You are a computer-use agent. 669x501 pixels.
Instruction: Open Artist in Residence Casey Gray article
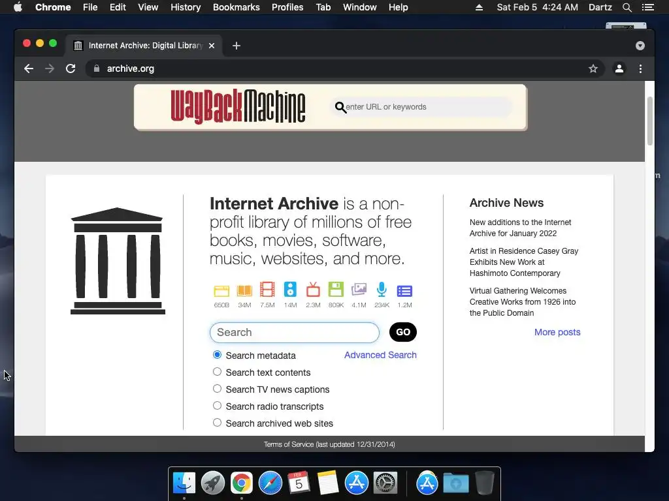pyautogui.click(x=524, y=262)
